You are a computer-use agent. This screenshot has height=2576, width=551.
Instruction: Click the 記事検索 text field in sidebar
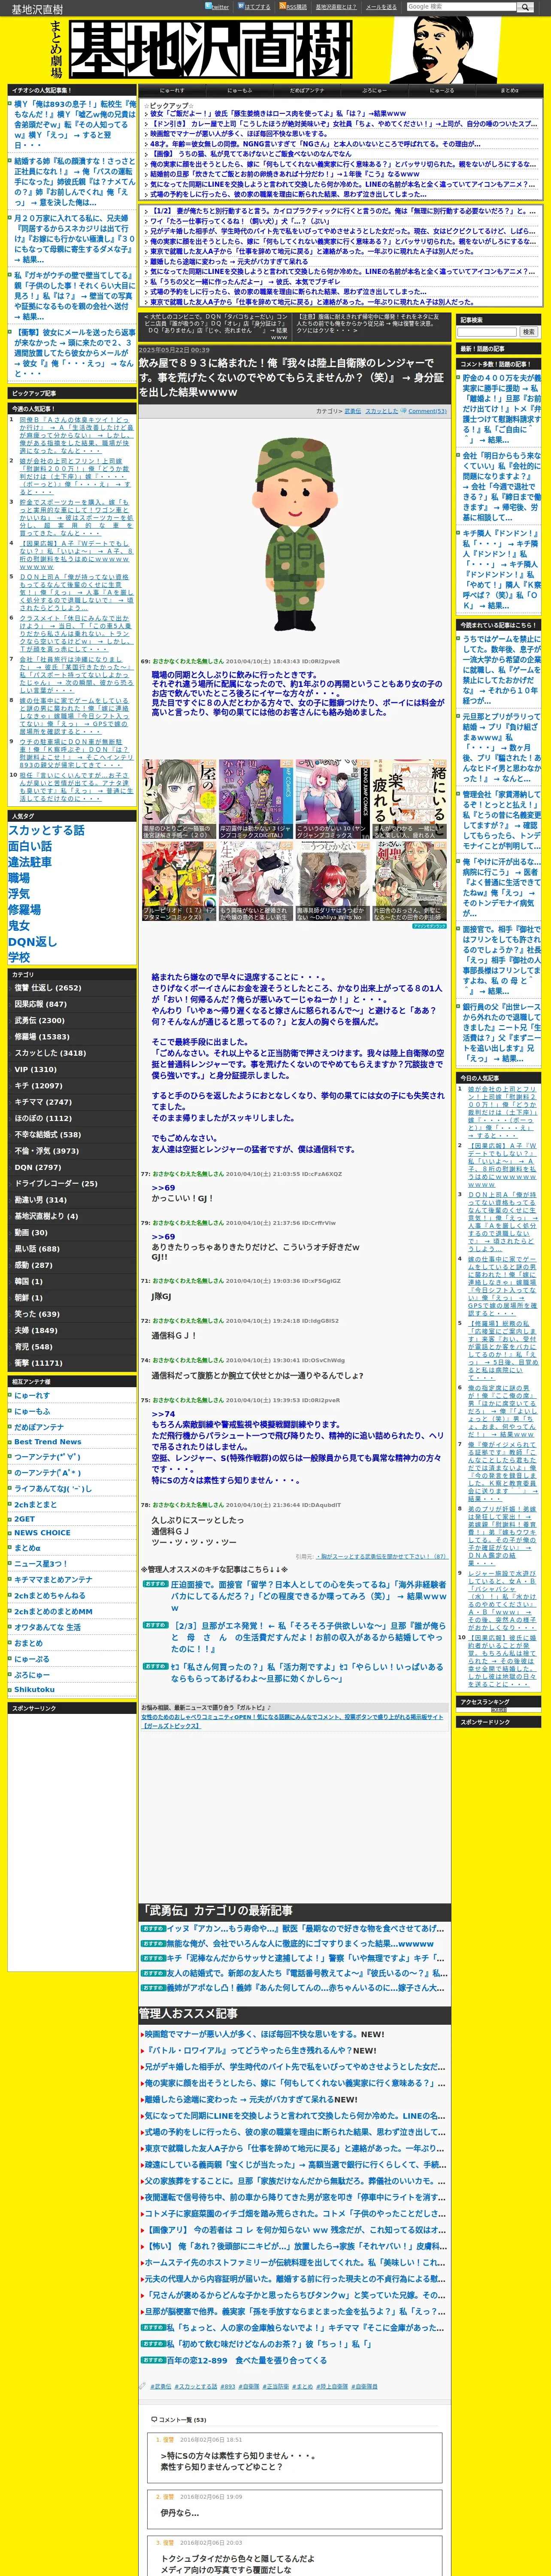tap(488, 331)
